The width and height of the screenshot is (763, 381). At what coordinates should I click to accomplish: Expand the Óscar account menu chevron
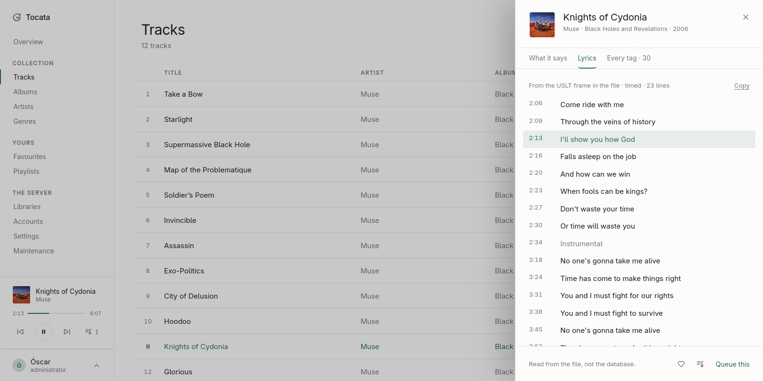pos(97,366)
